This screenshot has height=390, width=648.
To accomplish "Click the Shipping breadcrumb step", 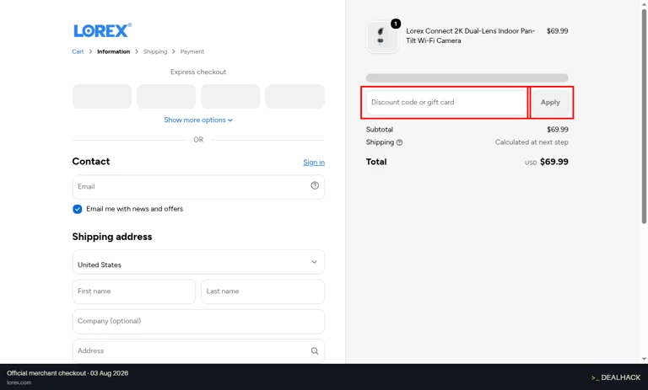I will [155, 51].
